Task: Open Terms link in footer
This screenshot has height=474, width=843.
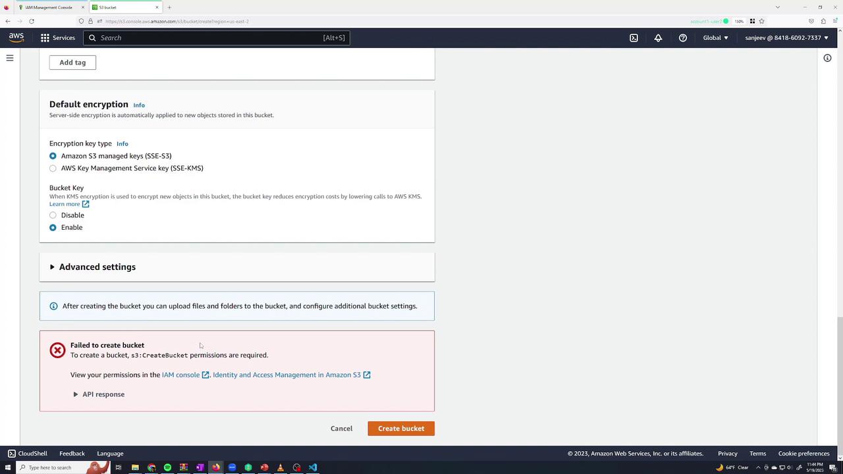Action: tap(758, 454)
